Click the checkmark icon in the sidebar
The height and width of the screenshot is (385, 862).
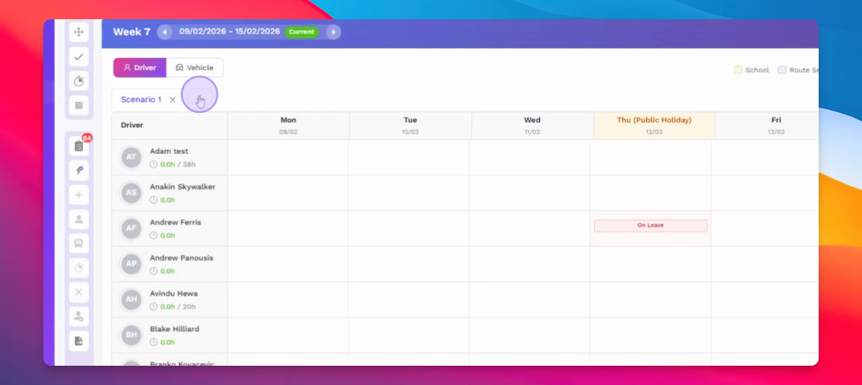[79, 57]
